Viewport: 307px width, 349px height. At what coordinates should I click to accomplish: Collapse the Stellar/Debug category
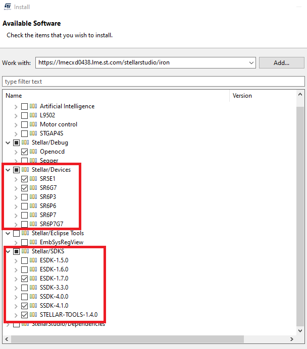point(8,143)
